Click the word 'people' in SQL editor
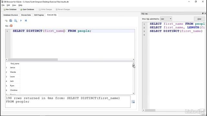This screenshot has width=207, height=116. click(x=83, y=31)
